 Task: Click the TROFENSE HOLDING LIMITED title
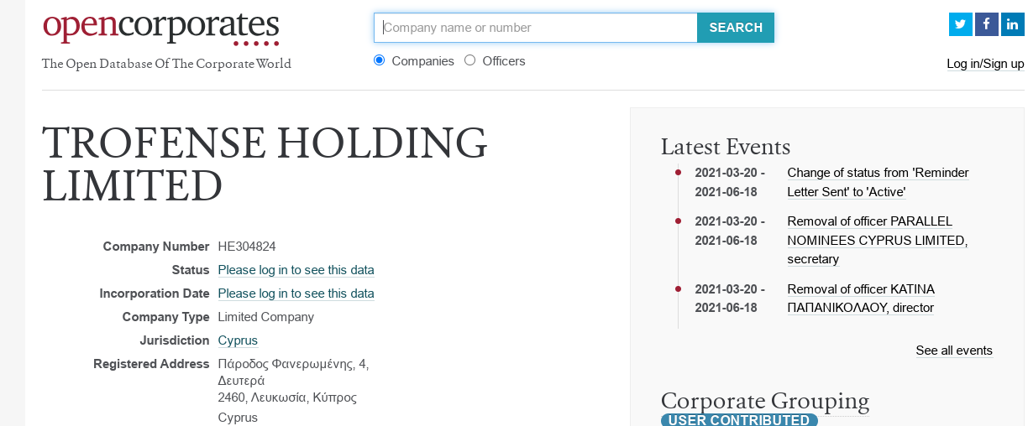[265, 164]
